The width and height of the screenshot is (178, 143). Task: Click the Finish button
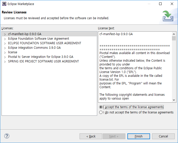tap(139, 136)
